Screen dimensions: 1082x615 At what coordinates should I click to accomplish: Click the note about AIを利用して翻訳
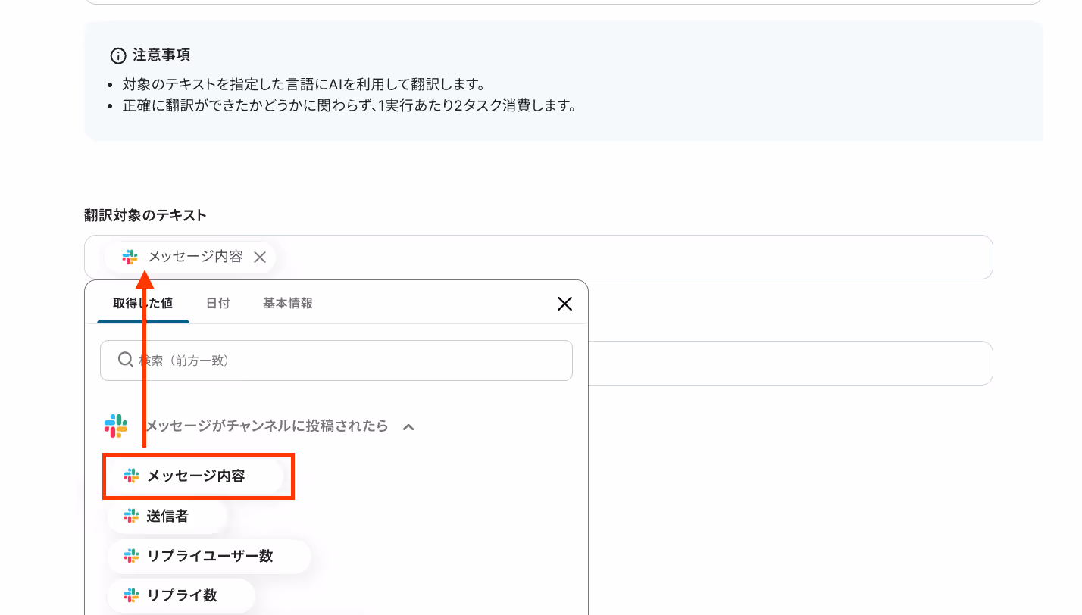pos(304,84)
